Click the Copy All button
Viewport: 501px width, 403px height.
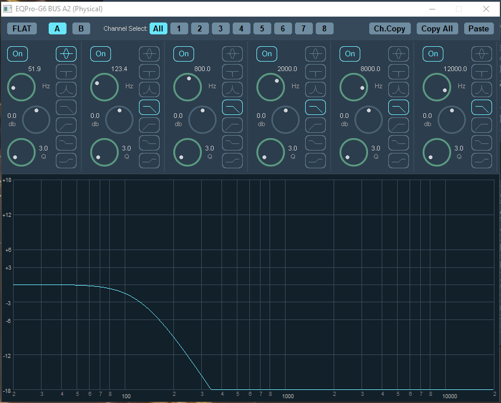pos(437,28)
